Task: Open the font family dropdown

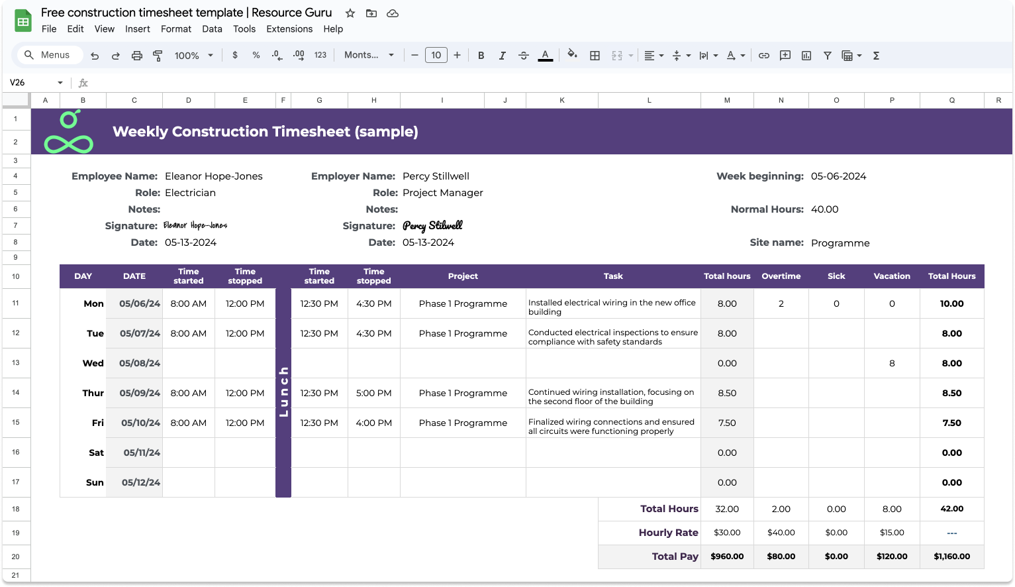Action: coord(368,55)
